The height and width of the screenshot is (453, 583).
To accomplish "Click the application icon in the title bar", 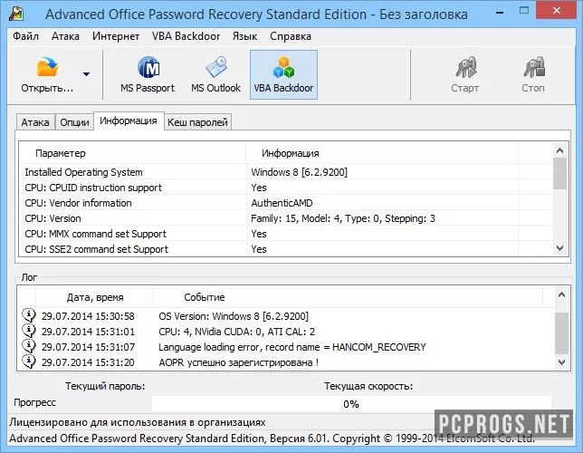I will (x=16, y=14).
